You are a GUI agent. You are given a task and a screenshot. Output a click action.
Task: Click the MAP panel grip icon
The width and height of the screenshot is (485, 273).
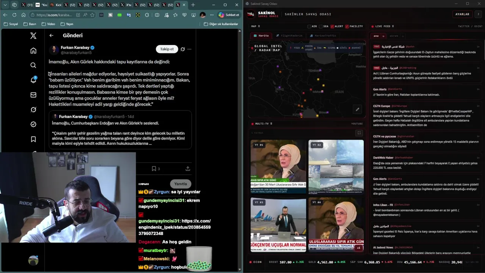[x=259, y=26]
